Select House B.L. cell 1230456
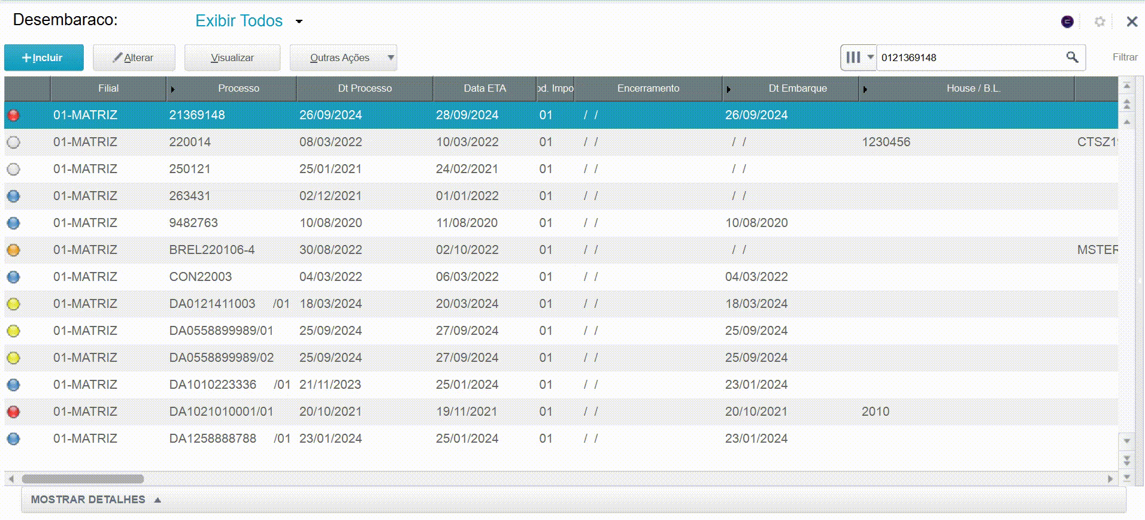Image resolution: width=1145 pixels, height=520 pixels. point(886,142)
